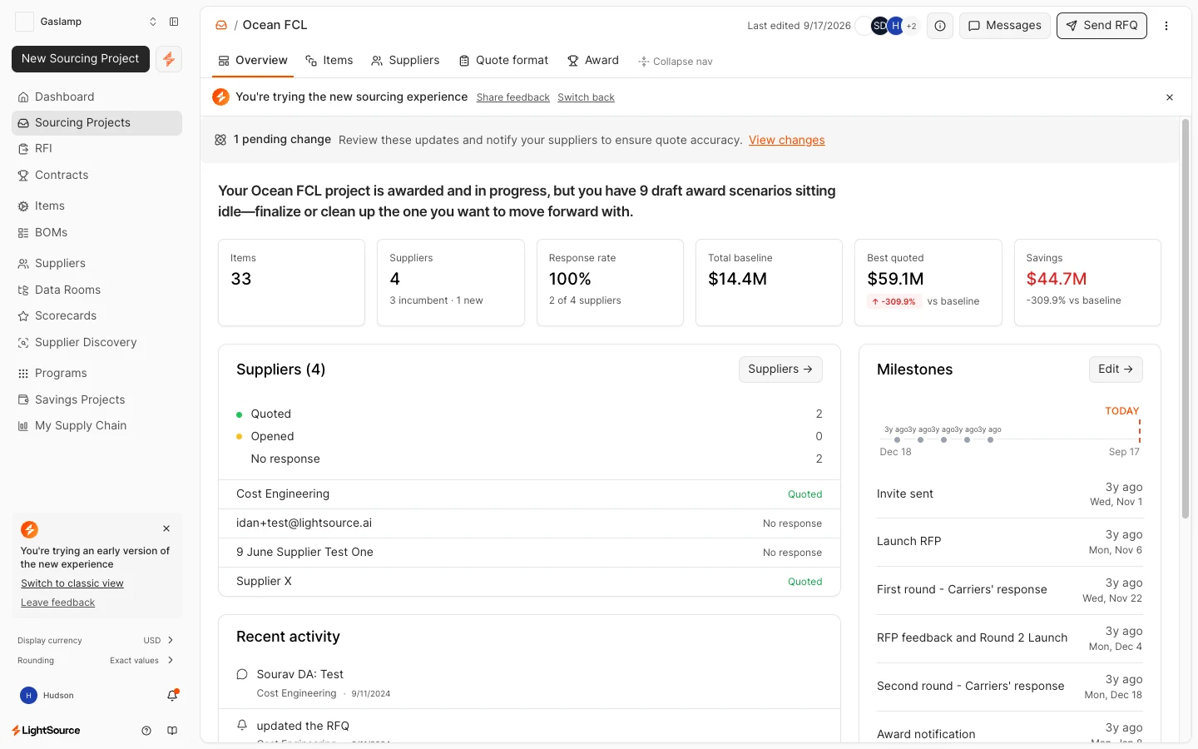Open the book documentation icon
This screenshot has height=749, width=1198.
pos(172,731)
